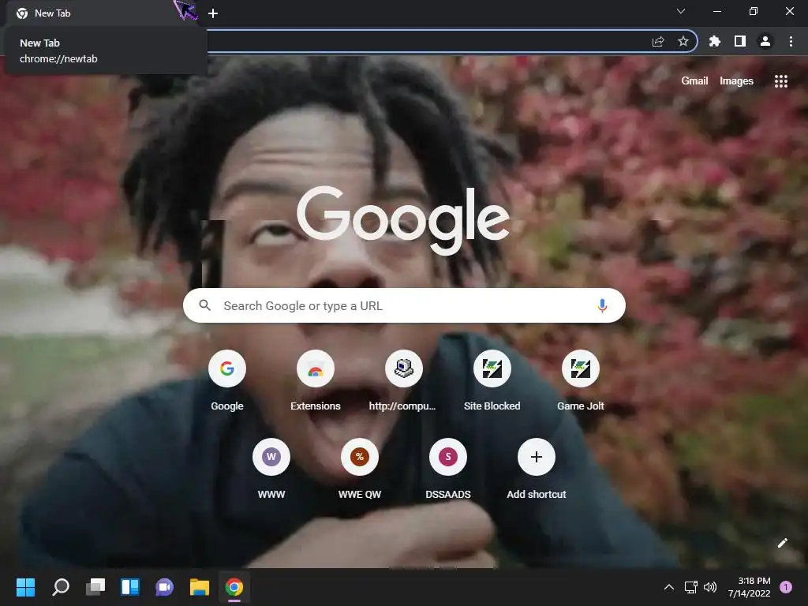Open the Site Blocked shortcut

click(x=492, y=381)
